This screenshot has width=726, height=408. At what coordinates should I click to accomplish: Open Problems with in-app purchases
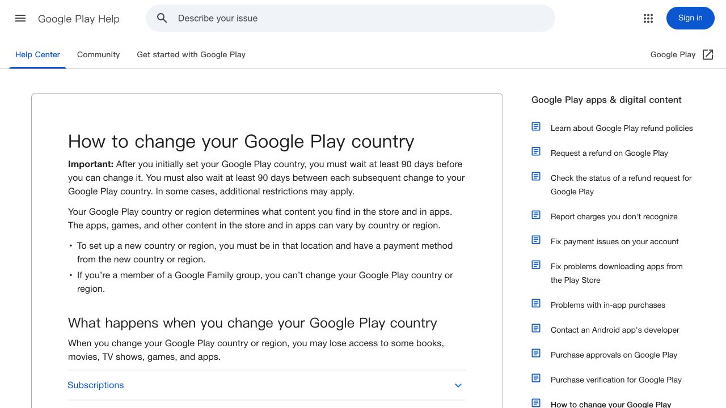point(608,305)
